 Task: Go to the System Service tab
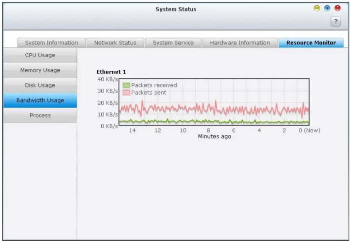173,42
